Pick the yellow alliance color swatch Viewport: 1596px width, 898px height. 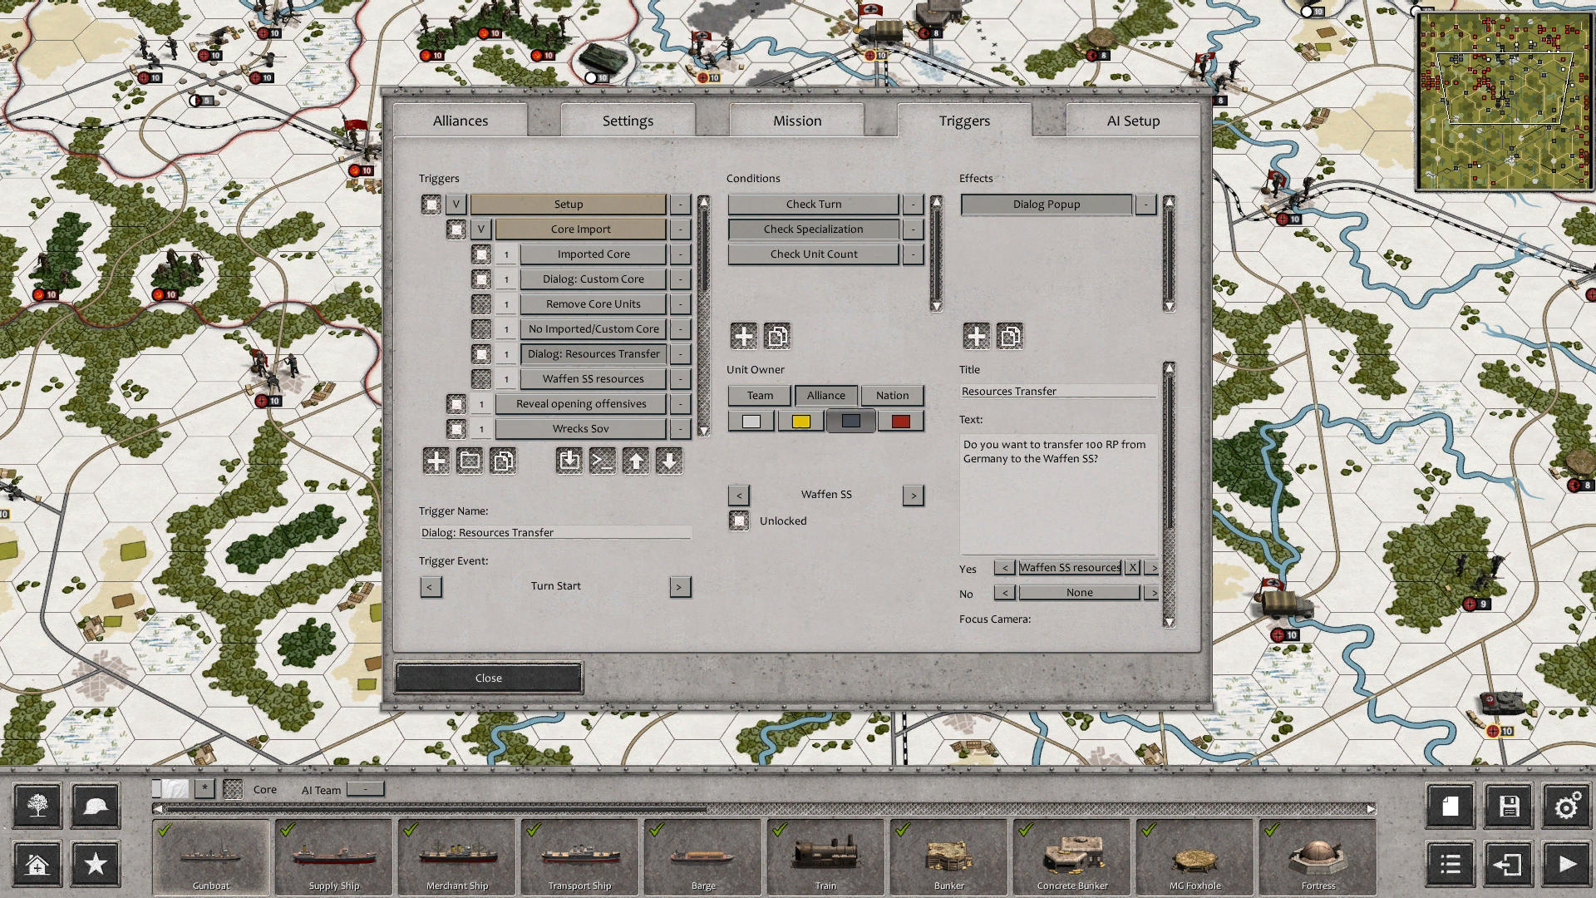pyautogui.click(x=800, y=422)
